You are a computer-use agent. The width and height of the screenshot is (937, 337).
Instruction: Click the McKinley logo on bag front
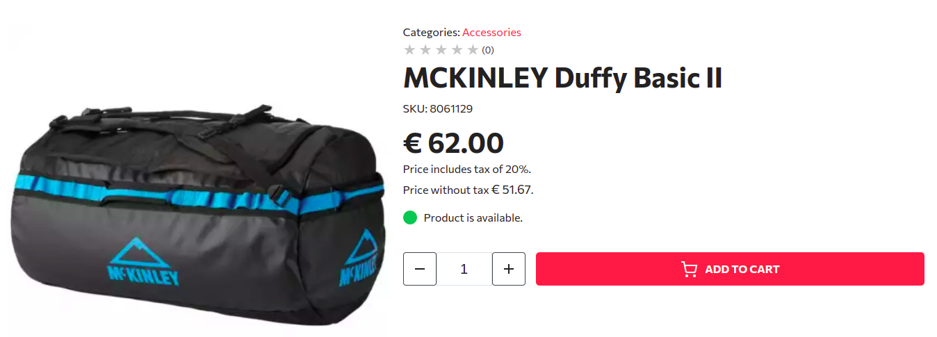pyautogui.click(x=143, y=261)
